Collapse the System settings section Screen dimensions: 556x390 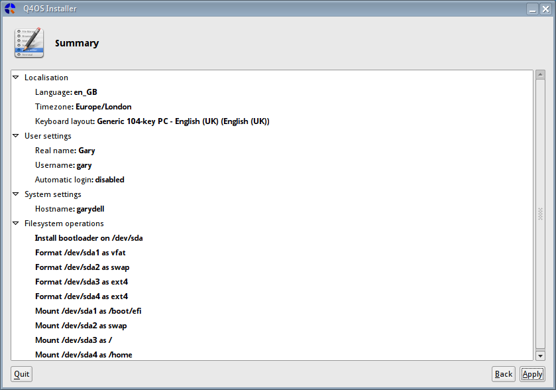[16, 194]
